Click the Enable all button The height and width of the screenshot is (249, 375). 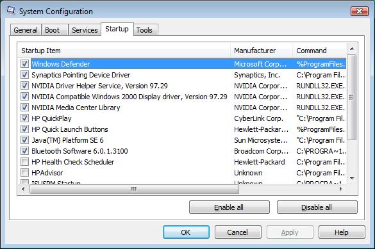click(x=229, y=207)
